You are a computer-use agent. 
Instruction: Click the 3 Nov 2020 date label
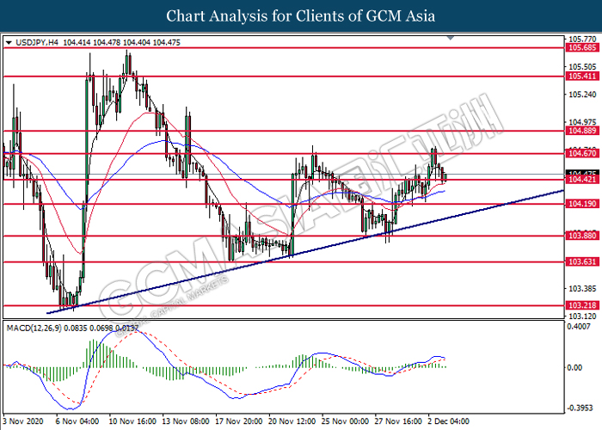23,421
